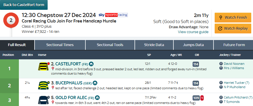Open the Sectional Times tab
Viewport: 253px width, 106px height.
pos(60,45)
